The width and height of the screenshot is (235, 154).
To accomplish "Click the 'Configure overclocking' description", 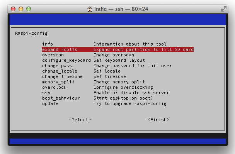I will (123, 87).
